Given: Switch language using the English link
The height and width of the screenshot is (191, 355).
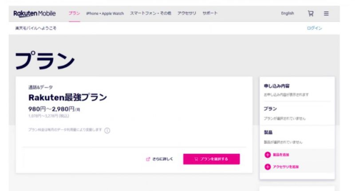Looking at the screenshot, I should tap(288, 13).
